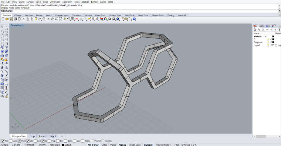Image resolution: width=281 pixels, height=146 pixels.
Task: Click the New Layer icon in Layers panel
Action: [x=255, y=29]
